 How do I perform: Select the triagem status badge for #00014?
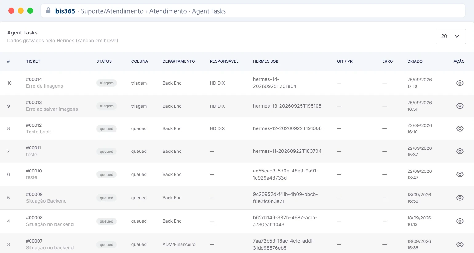tap(106, 83)
